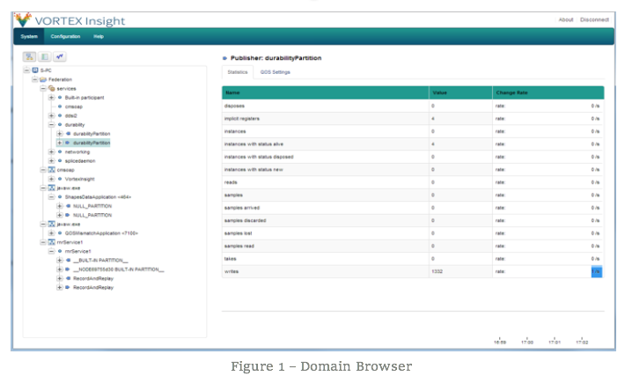Click the About link
This screenshot has height=391, width=625.
point(566,19)
